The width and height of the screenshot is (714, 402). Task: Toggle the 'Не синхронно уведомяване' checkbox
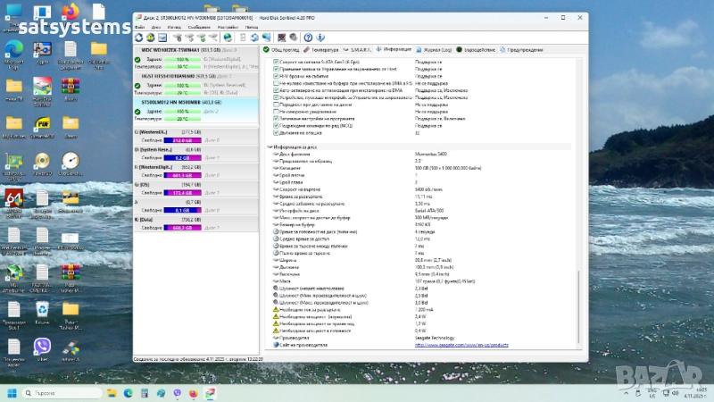coord(276,113)
